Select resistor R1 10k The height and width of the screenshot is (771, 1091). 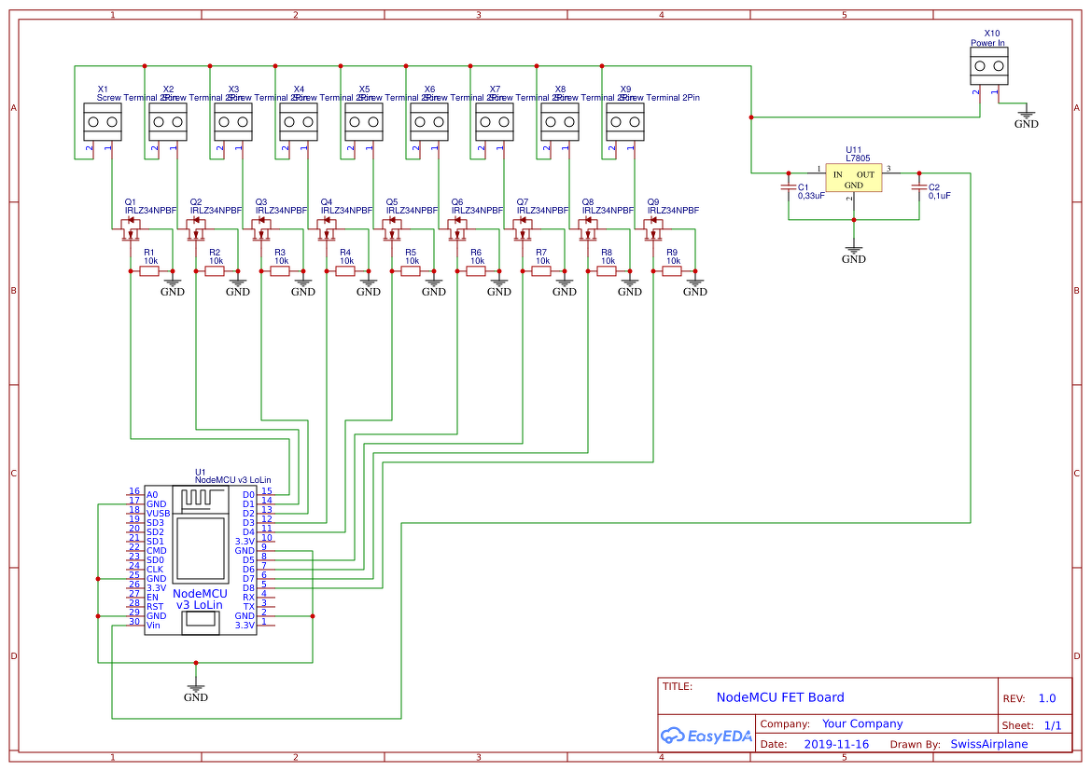[149, 271]
